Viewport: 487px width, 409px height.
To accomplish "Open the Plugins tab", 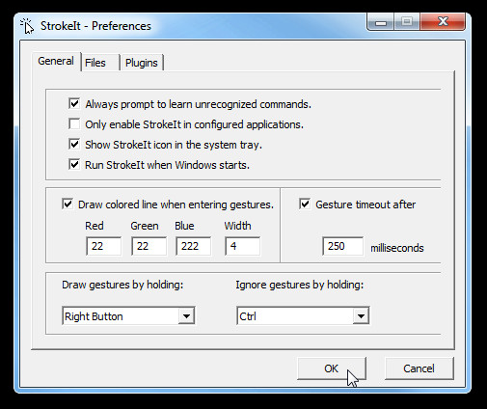I will coord(142,63).
